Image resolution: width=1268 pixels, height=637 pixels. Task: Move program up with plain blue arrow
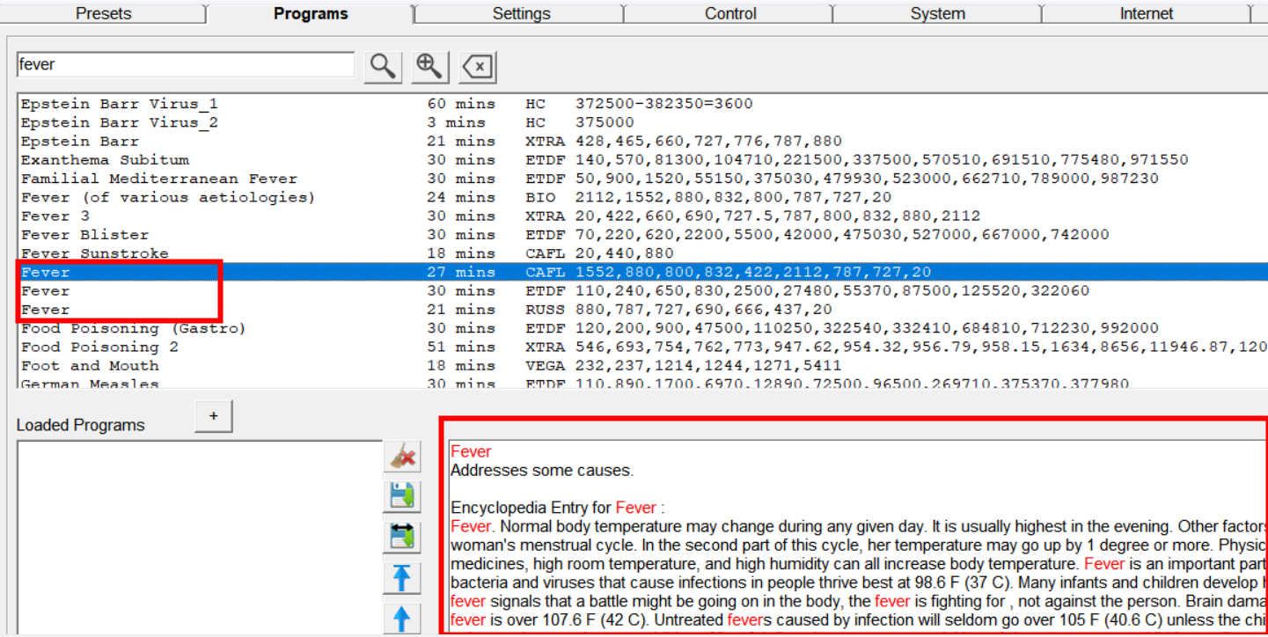point(402,618)
